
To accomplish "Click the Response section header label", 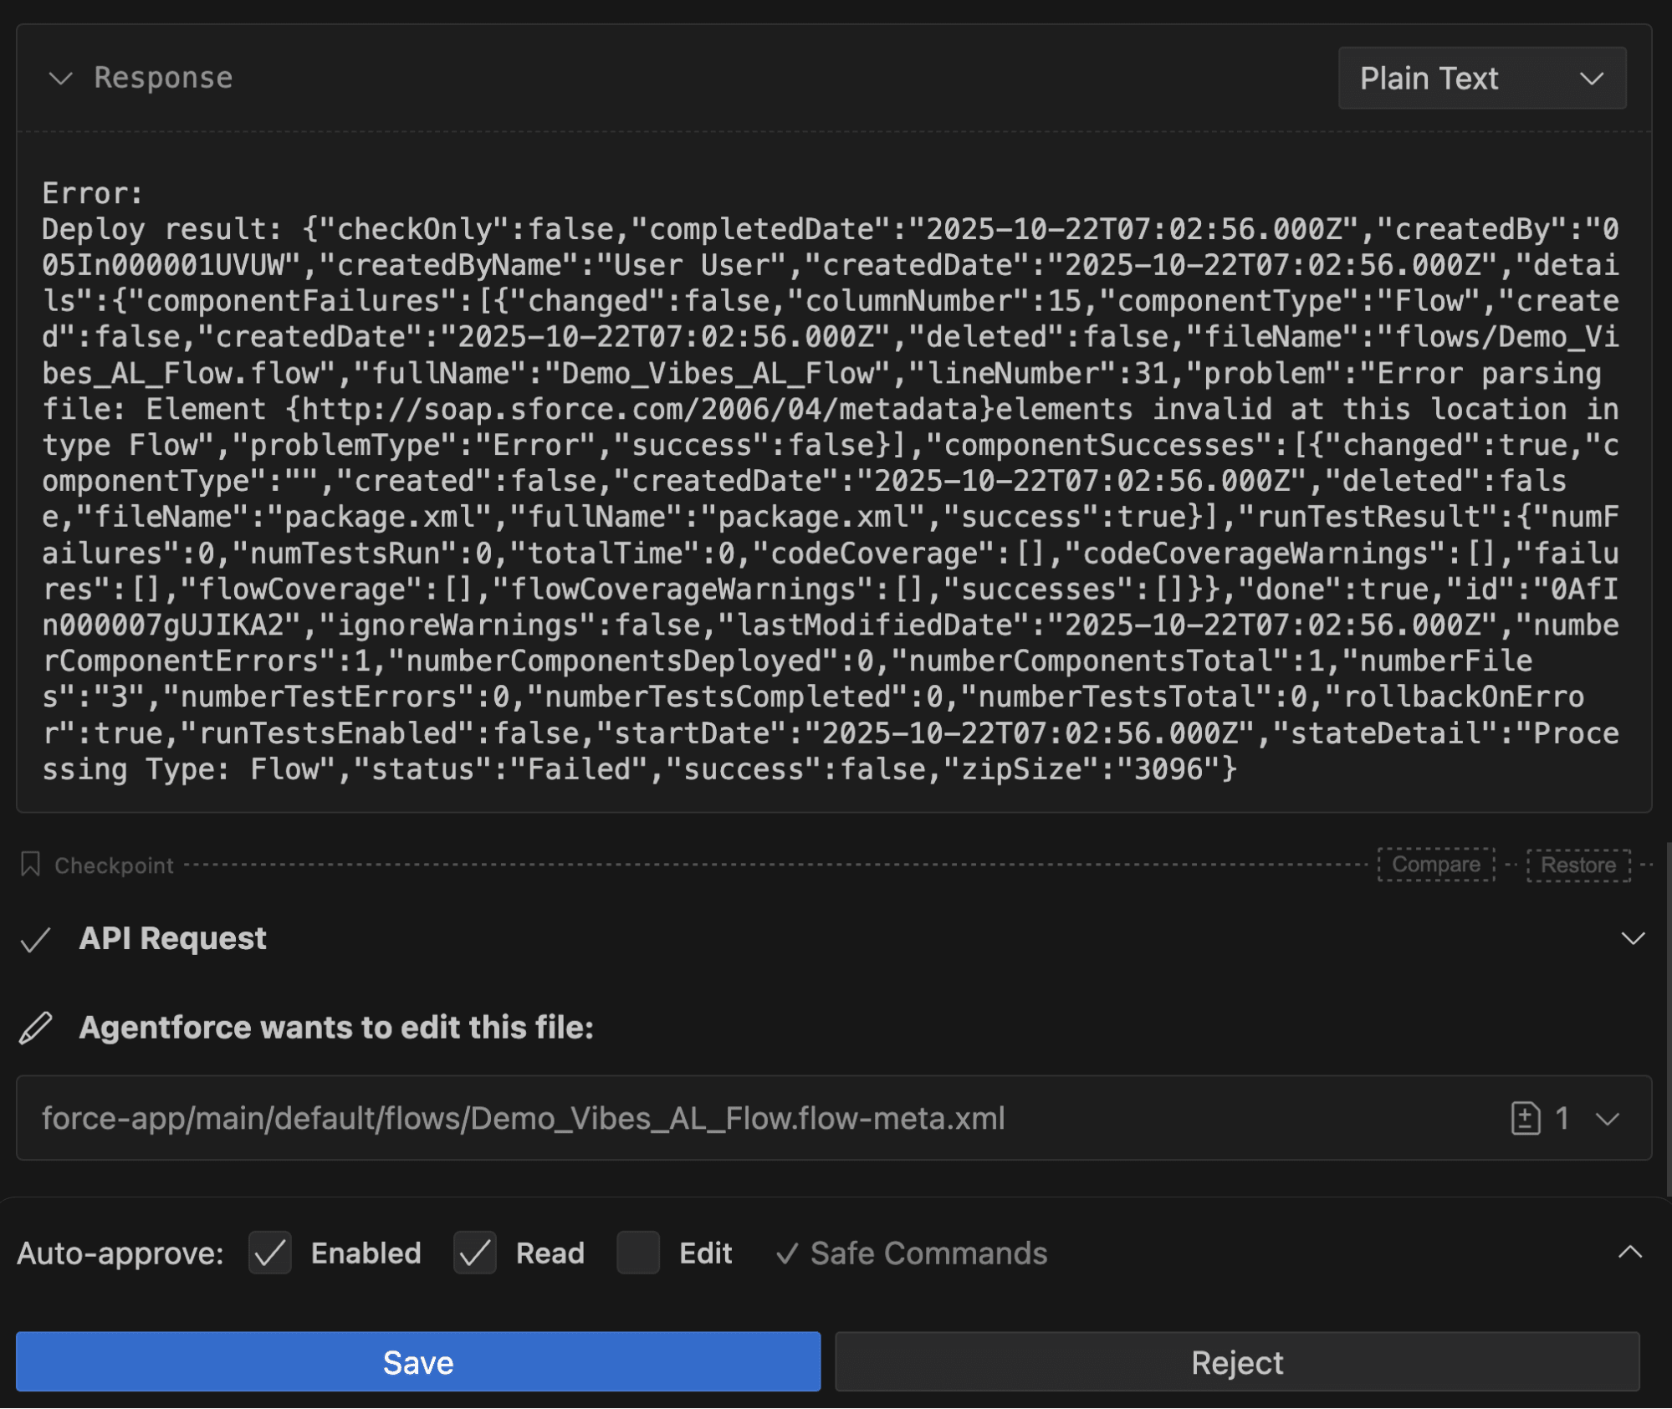I will (163, 78).
